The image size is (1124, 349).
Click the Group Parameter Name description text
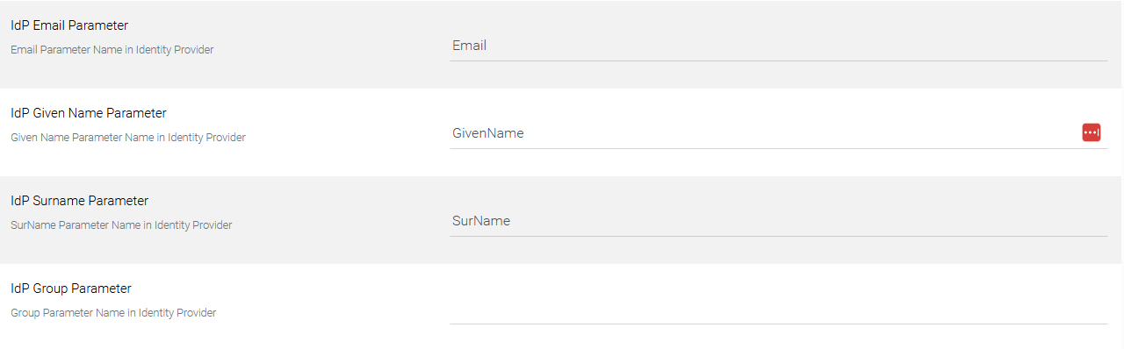113,313
